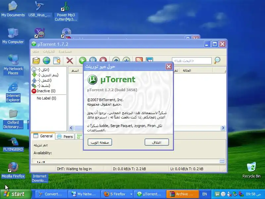
Task: Click the µTorrent icon in system tray
Action: point(217,194)
